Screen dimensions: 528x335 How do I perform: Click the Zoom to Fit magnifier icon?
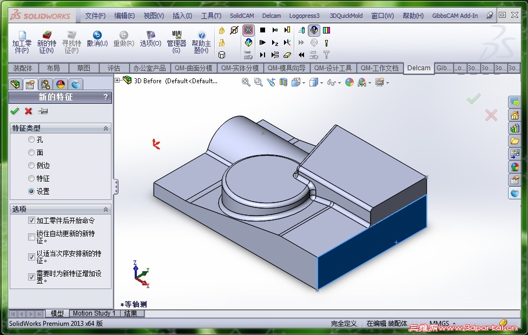[x=246, y=82]
